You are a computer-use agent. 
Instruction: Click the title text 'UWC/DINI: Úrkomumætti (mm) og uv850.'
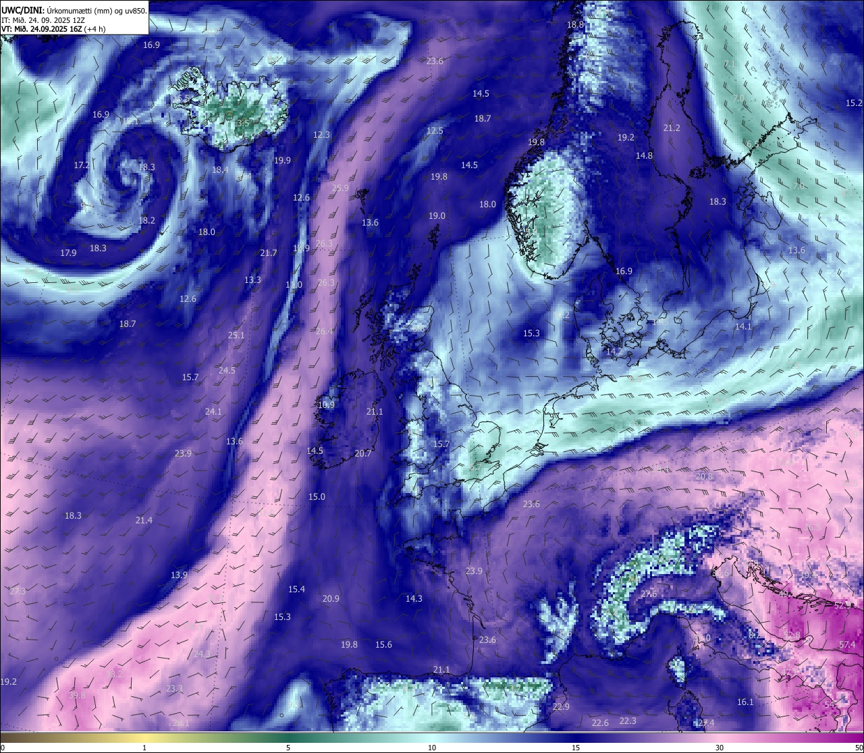[74, 11]
